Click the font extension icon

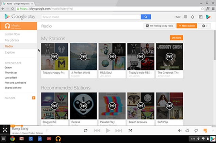coord(208,9)
